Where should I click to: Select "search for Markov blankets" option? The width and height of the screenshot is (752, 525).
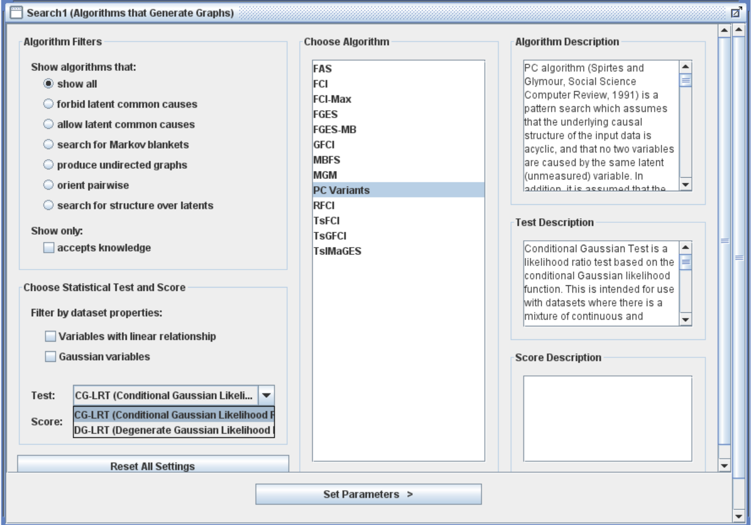point(48,145)
